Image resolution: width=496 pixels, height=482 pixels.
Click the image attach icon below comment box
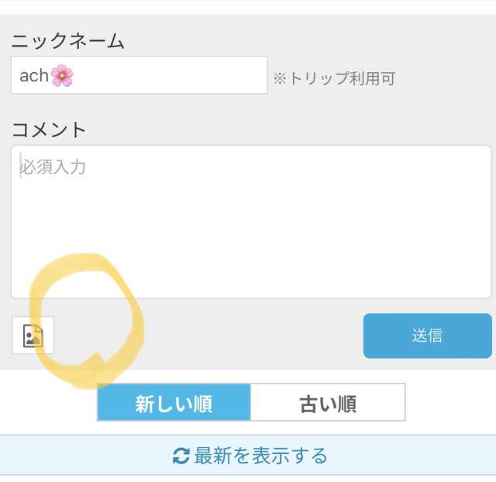(x=33, y=335)
